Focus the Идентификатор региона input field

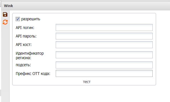coord(104,55)
